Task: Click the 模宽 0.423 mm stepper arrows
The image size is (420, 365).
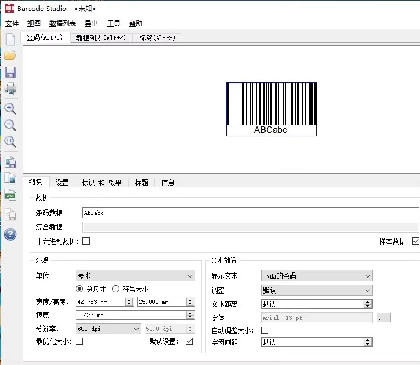Action: click(190, 315)
